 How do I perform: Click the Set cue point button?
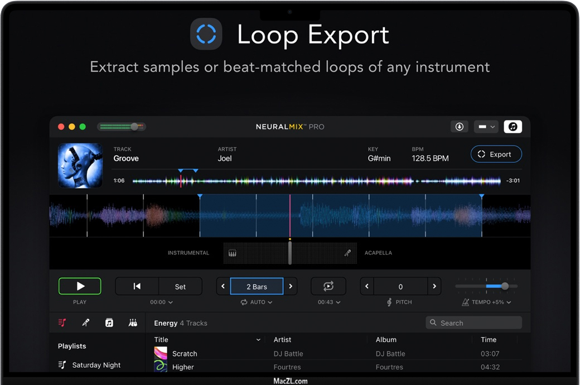pyautogui.click(x=180, y=286)
